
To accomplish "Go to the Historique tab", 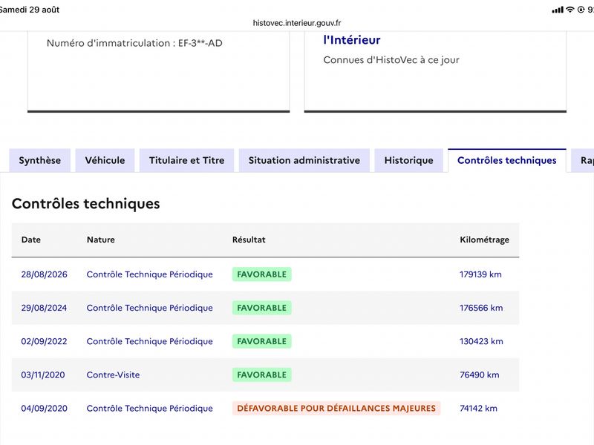I will click(x=409, y=160).
